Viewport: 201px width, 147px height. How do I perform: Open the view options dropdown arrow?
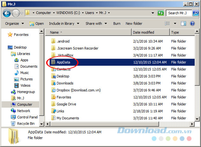click(175, 23)
